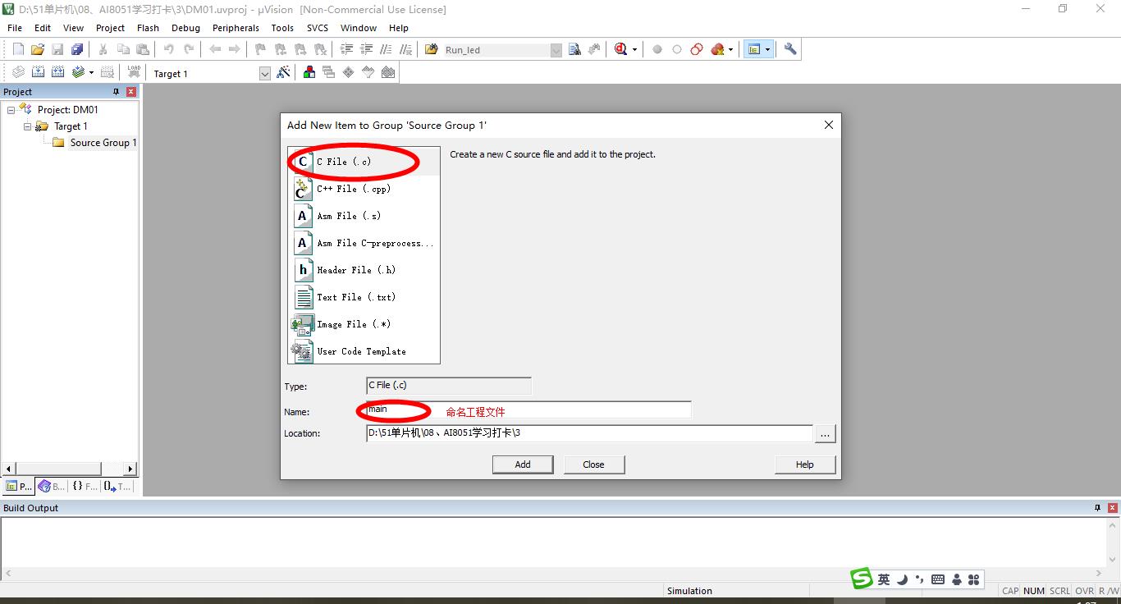
Task: Open the Project menu
Action: pos(110,27)
